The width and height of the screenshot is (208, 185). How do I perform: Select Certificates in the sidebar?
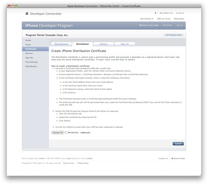pyautogui.click(x=35, y=49)
